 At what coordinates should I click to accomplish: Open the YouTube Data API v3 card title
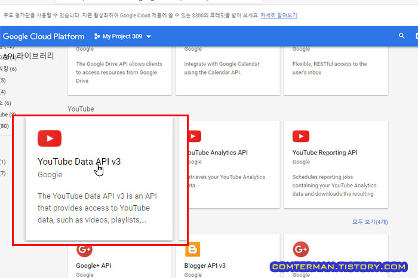pyautogui.click(x=79, y=161)
